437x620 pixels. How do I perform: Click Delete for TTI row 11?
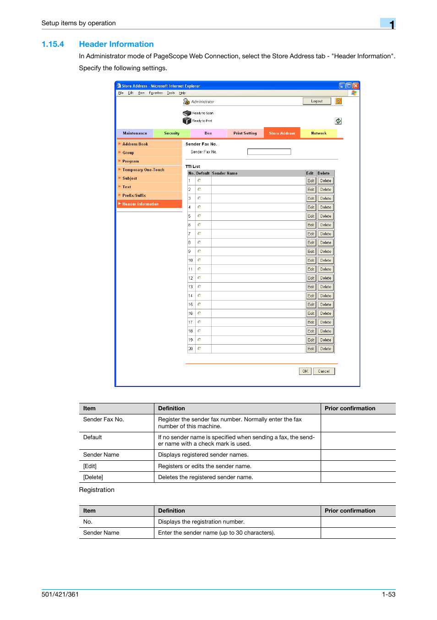[326, 269]
